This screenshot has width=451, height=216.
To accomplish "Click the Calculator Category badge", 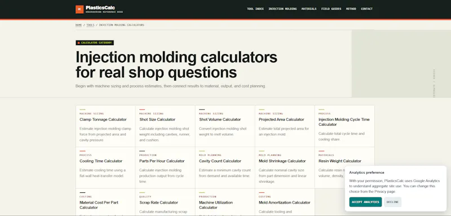I will [x=95, y=42].
